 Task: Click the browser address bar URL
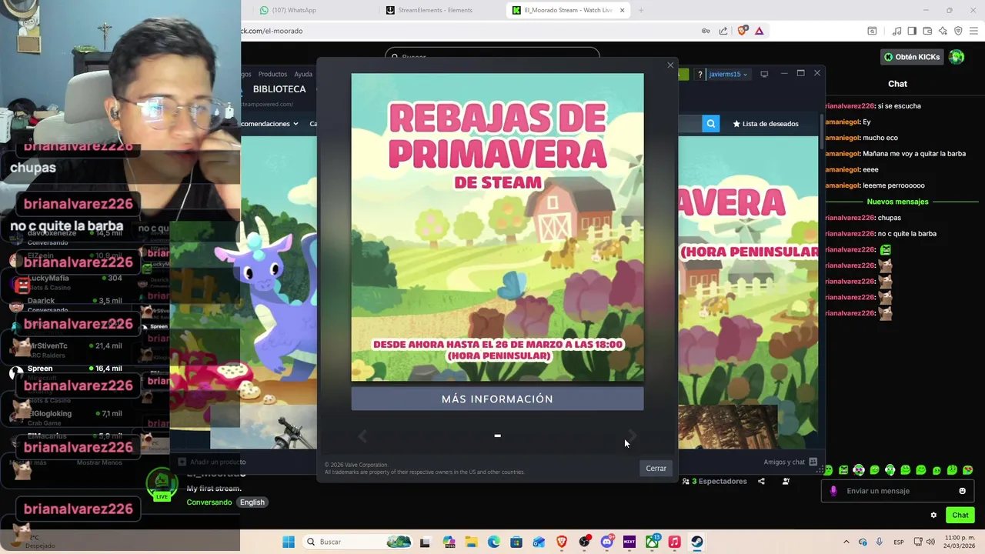pyautogui.click(x=272, y=31)
